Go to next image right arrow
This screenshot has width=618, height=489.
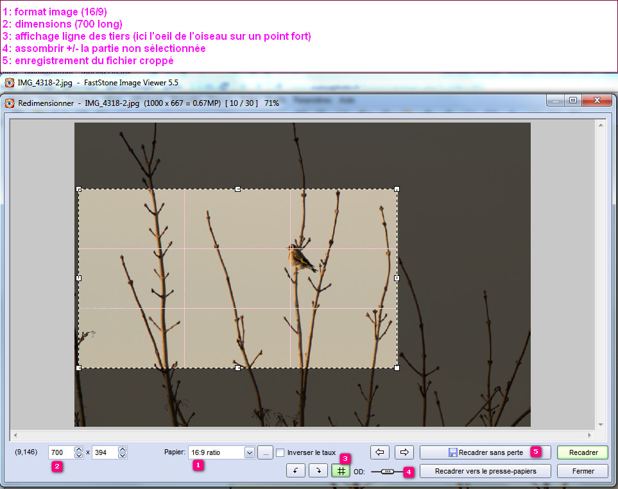[404, 452]
